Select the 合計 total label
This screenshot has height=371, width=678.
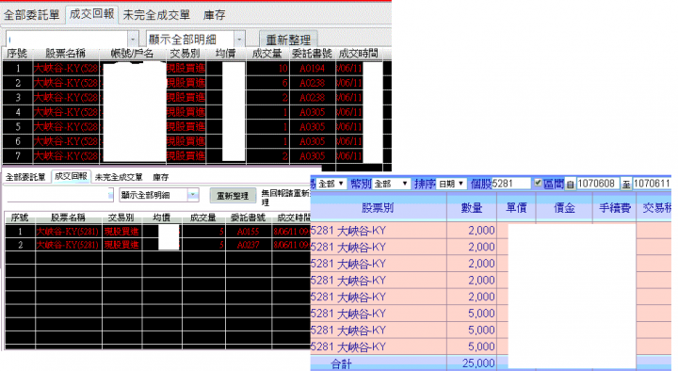[342, 363]
